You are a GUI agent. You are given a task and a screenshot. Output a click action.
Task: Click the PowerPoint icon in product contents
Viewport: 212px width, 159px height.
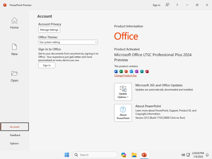tap(126, 71)
